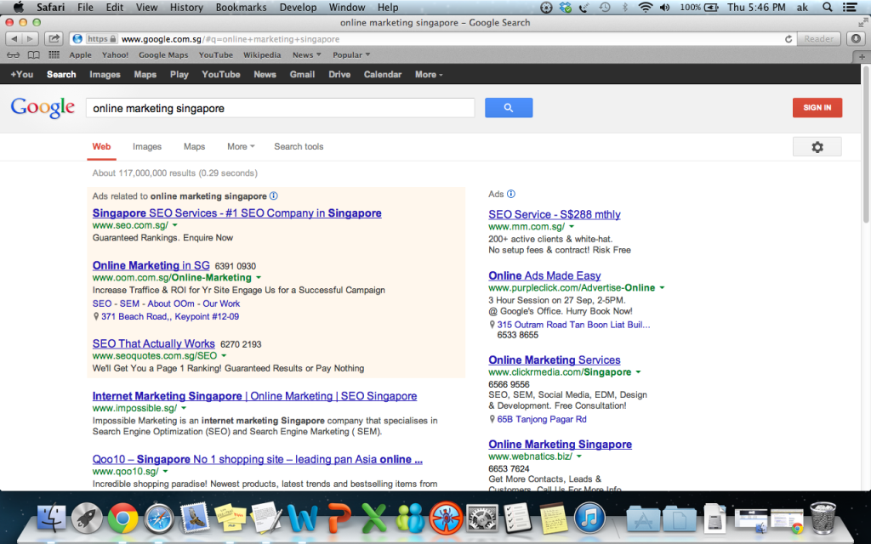Screen dimensions: 871x544
Task: Click the page's vertical scrollbar thumb
Action: pos(865,146)
